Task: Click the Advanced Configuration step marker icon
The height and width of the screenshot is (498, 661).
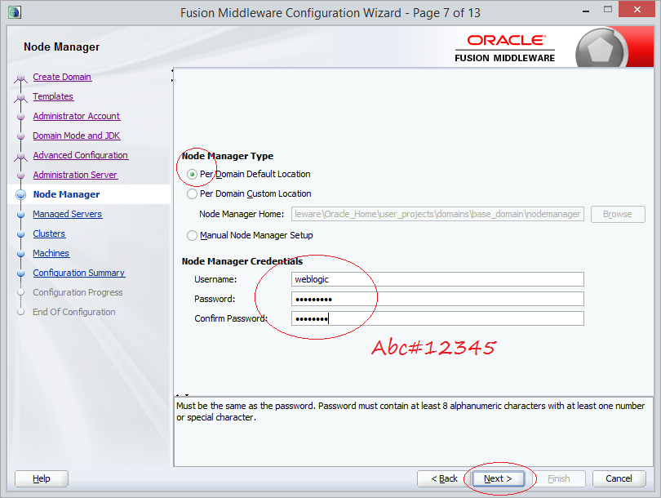Action: tap(20, 157)
